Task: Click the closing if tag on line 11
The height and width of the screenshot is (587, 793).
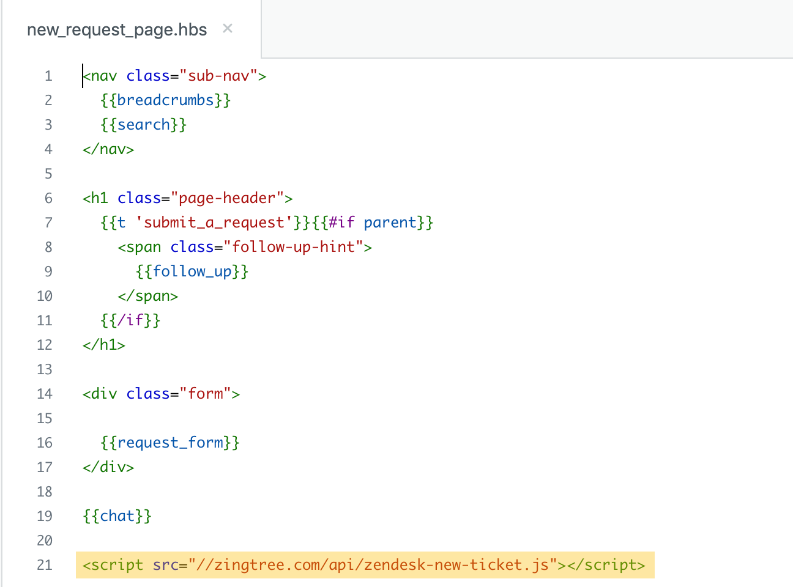Action: click(130, 320)
